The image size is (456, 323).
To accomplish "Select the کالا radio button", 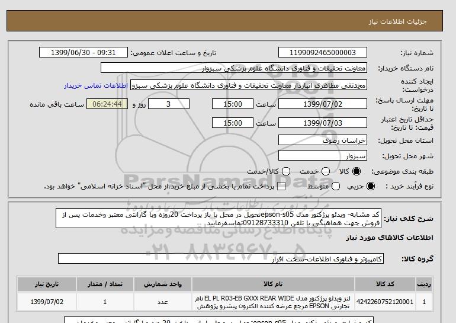I will point(357,171).
